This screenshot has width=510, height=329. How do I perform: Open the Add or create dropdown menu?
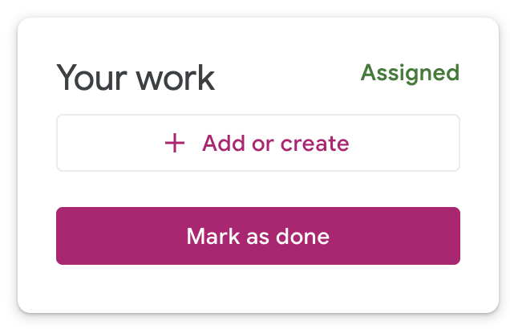click(257, 144)
